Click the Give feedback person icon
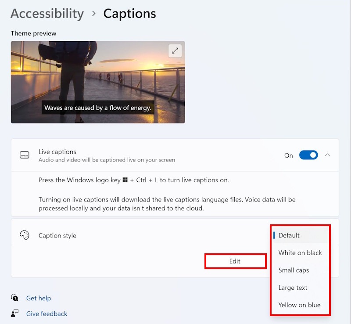Viewport: 351px width, 324px height. 15,313
